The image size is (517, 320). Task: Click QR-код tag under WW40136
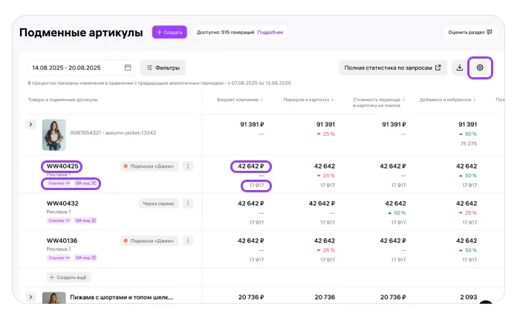pos(86,257)
